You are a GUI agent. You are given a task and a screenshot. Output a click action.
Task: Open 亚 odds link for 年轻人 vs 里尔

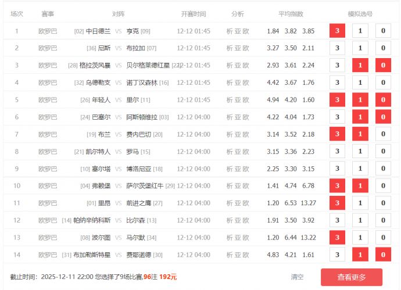[238, 100]
